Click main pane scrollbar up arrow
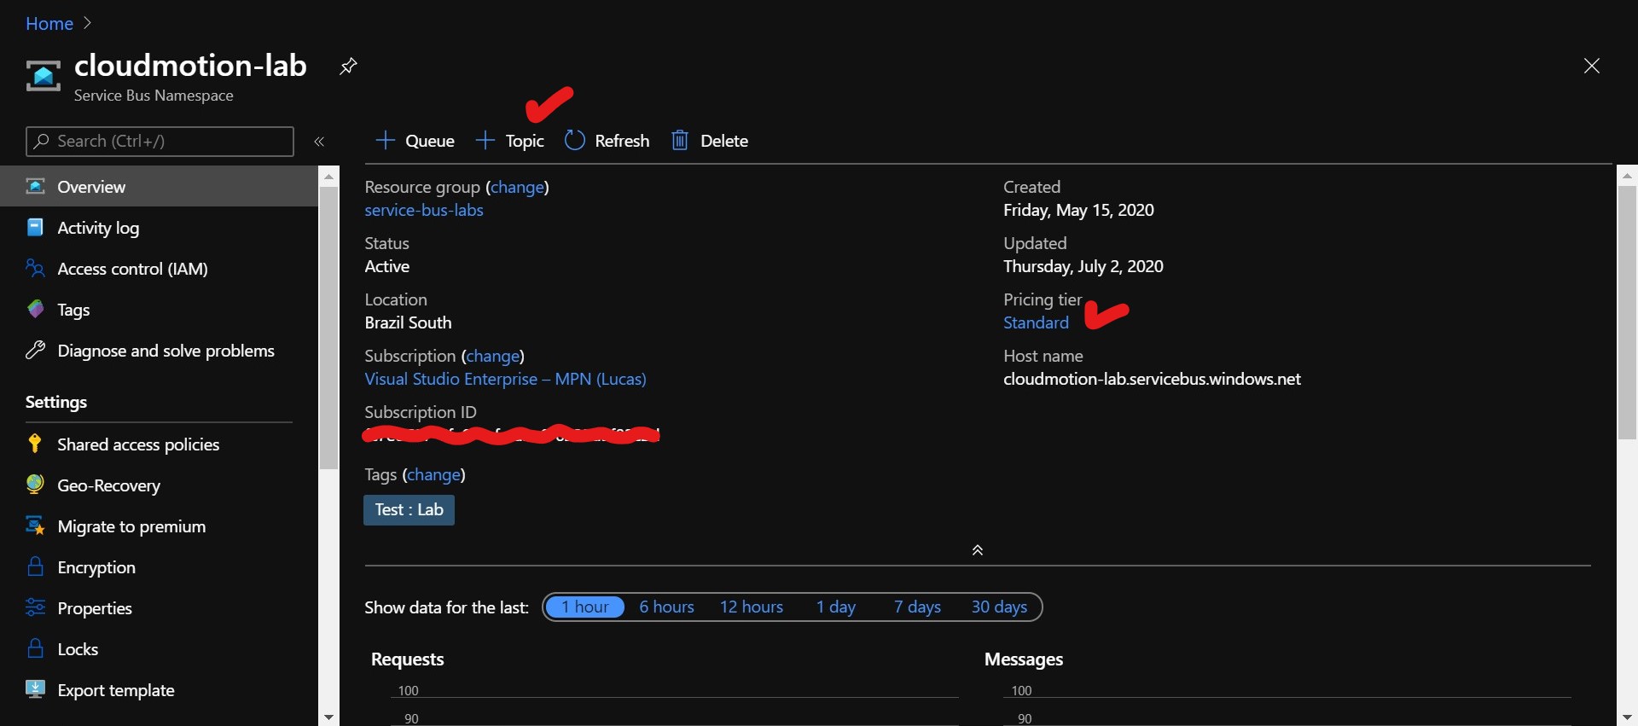Image resolution: width=1638 pixels, height=726 pixels. [1627, 175]
